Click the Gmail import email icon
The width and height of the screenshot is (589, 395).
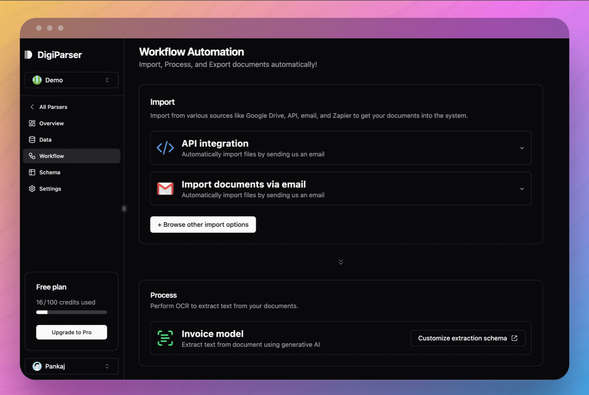(x=165, y=188)
